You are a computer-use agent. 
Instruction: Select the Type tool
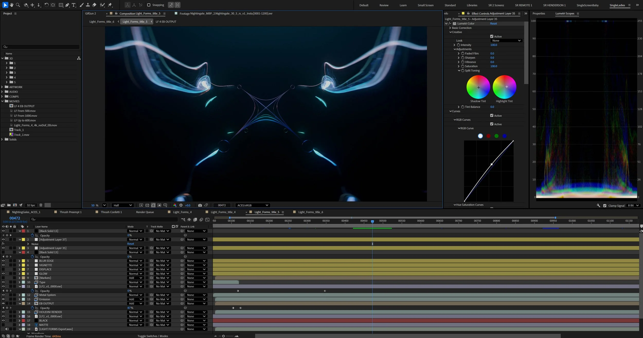coord(74,5)
